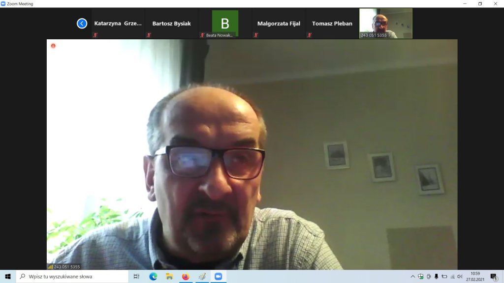
Task: Open the Paint app from the taskbar
Action: pos(202,276)
